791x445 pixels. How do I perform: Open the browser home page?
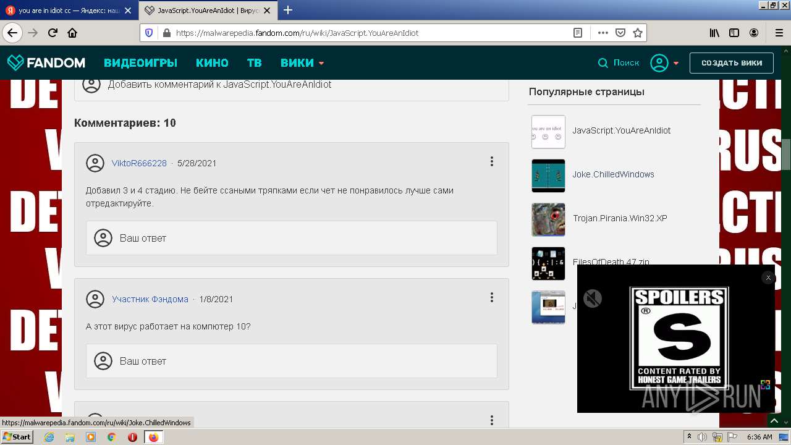72,33
